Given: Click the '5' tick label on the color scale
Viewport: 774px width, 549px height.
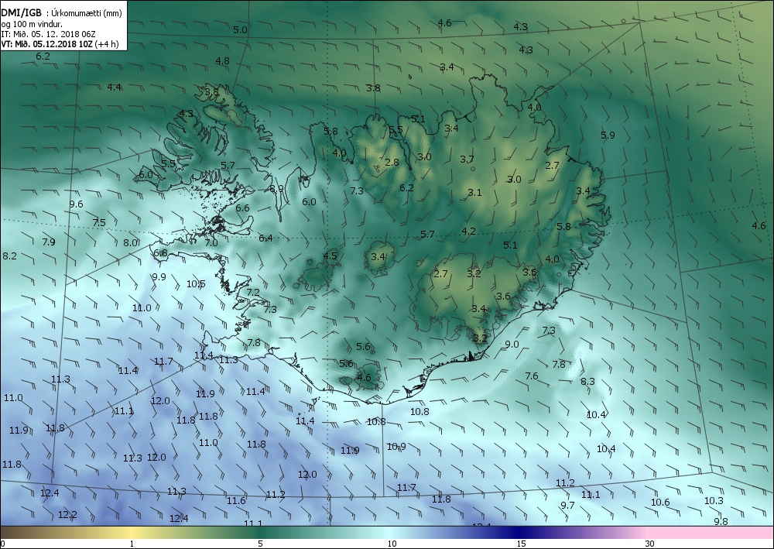Looking at the screenshot, I should (260, 544).
